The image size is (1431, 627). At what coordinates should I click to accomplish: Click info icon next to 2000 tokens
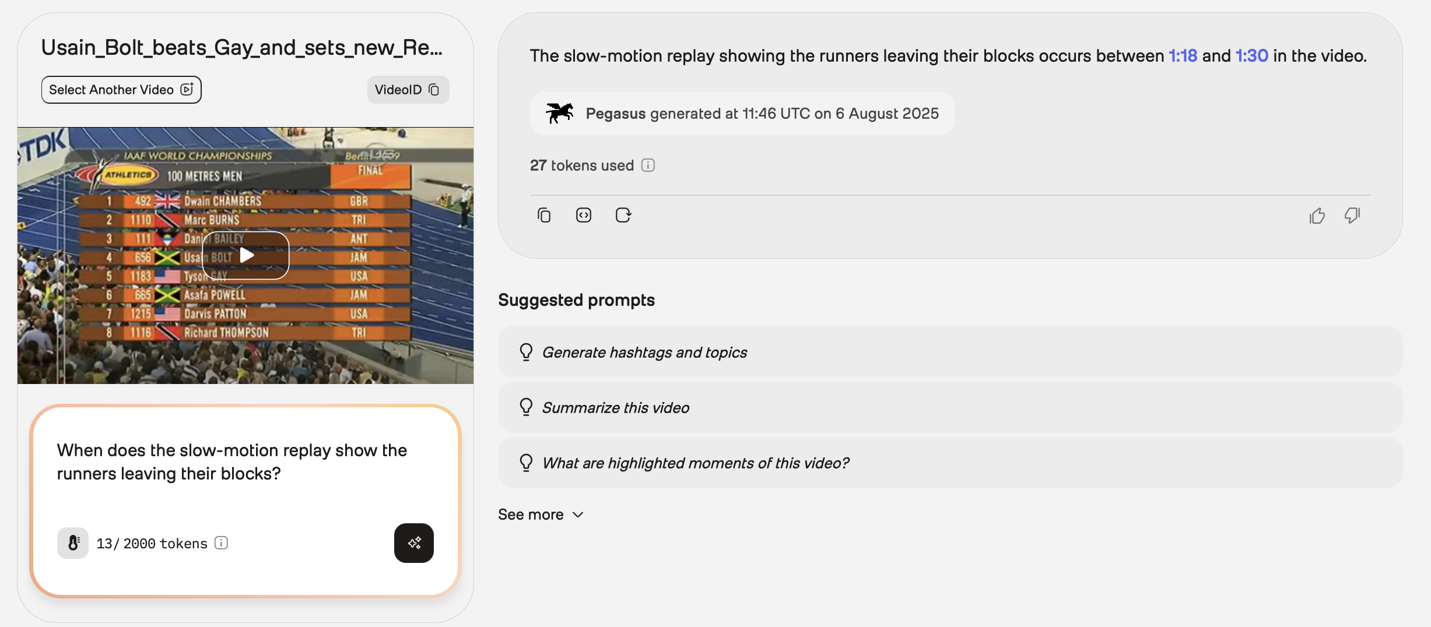pyautogui.click(x=221, y=543)
